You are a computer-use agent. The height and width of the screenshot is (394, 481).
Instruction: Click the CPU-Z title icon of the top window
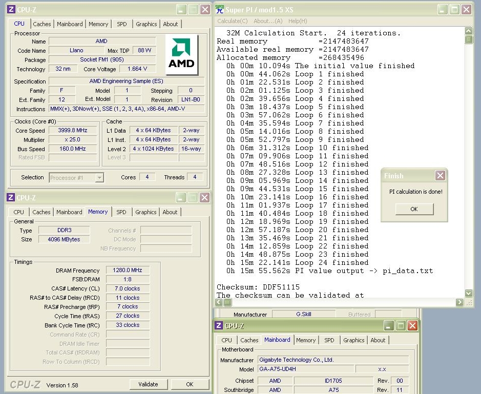click(x=11, y=10)
